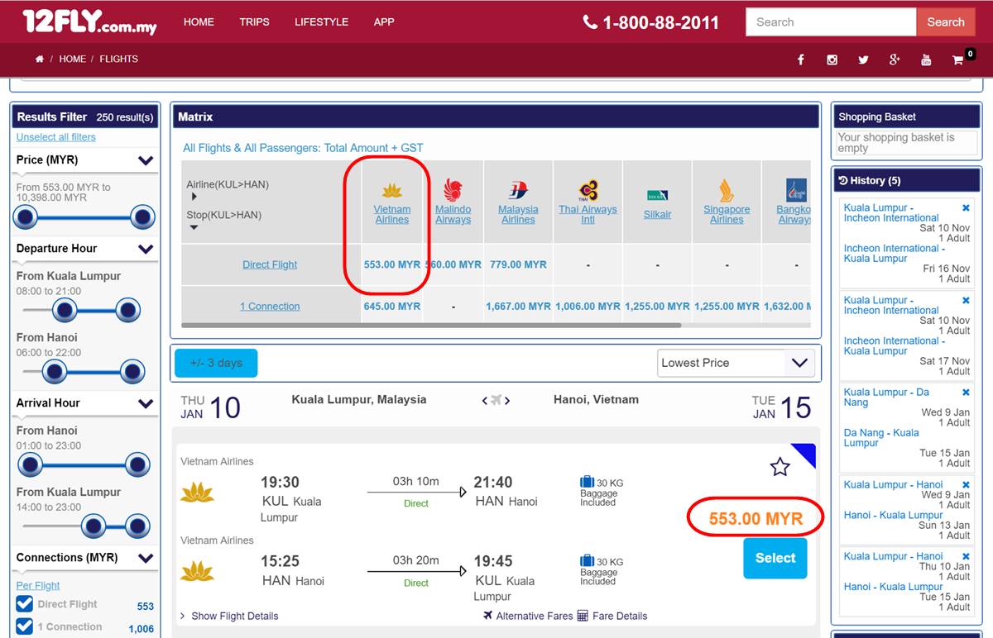Click the Alternative Fares plane icon
This screenshot has height=638, width=993.
pyautogui.click(x=488, y=616)
